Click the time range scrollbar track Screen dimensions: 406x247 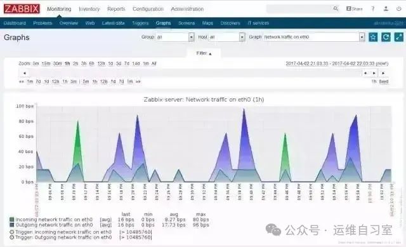coord(194,73)
